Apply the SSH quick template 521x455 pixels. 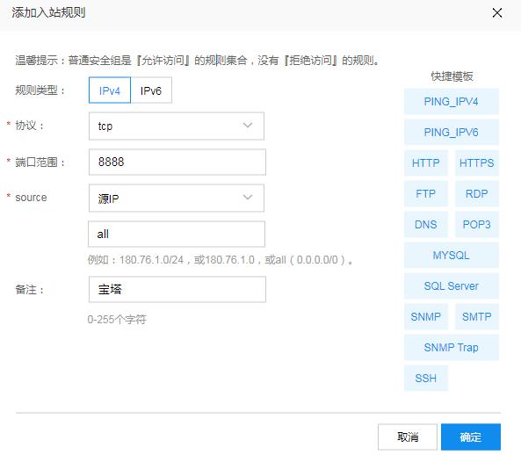click(x=426, y=378)
